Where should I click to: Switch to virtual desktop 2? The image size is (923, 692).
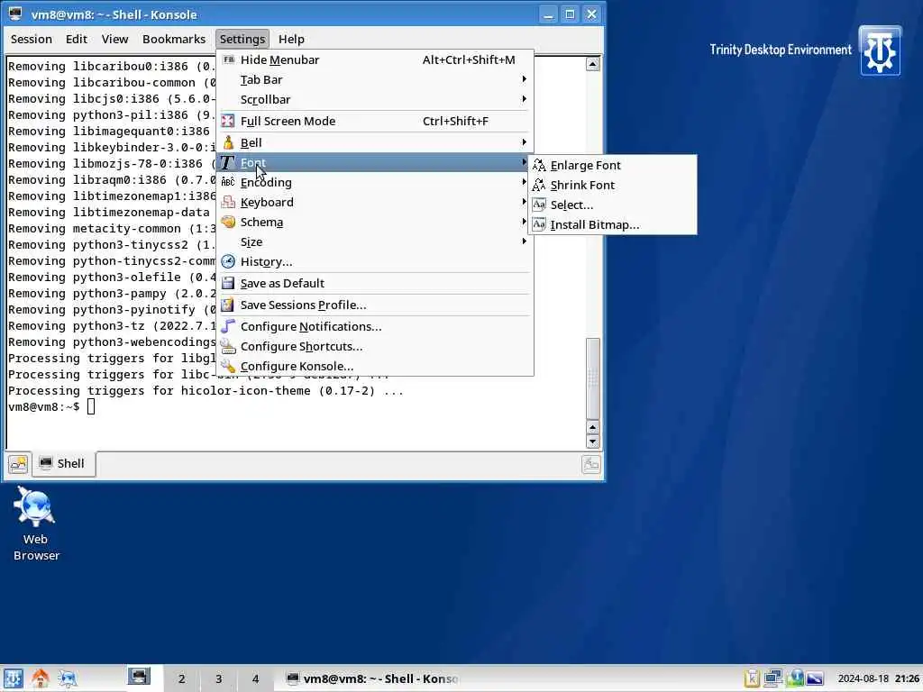(181, 678)
